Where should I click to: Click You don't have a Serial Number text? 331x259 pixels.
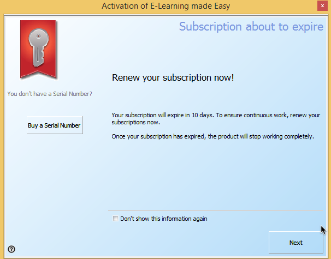(x=50, y=94)
